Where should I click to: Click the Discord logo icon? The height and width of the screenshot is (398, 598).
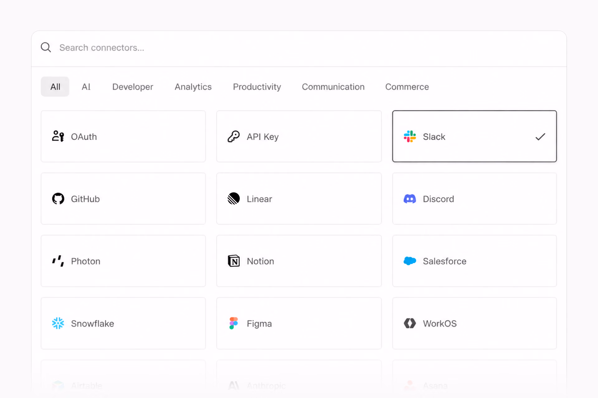(x=410, y=199)
